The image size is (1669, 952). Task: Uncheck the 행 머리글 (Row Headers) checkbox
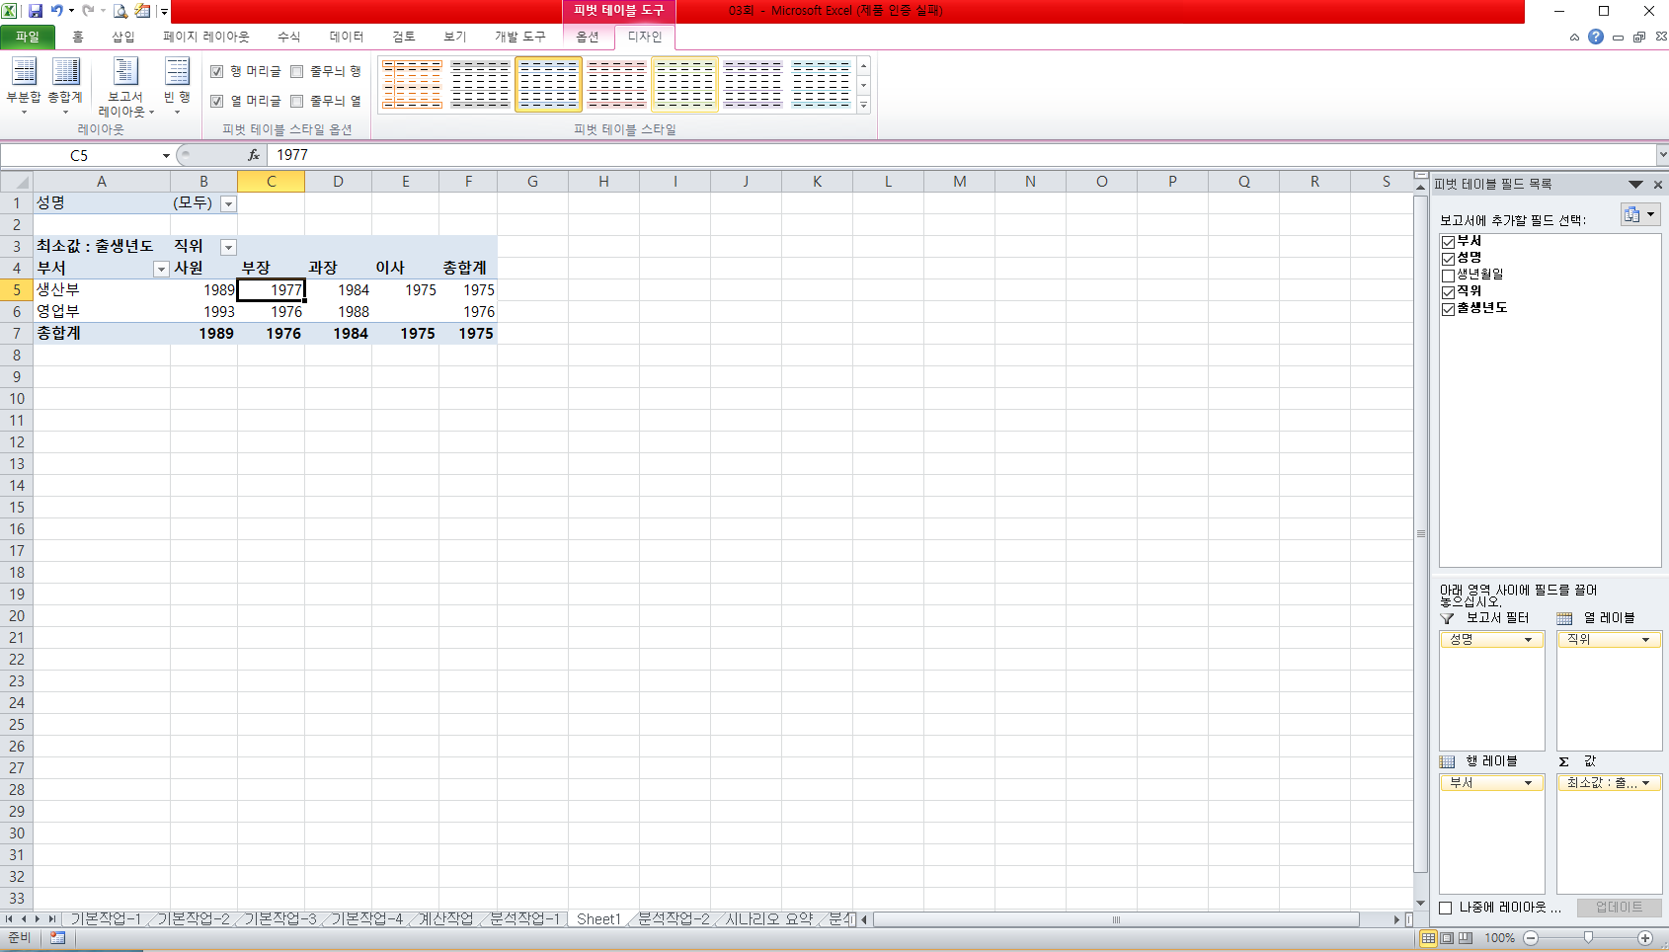coord(217,71)
